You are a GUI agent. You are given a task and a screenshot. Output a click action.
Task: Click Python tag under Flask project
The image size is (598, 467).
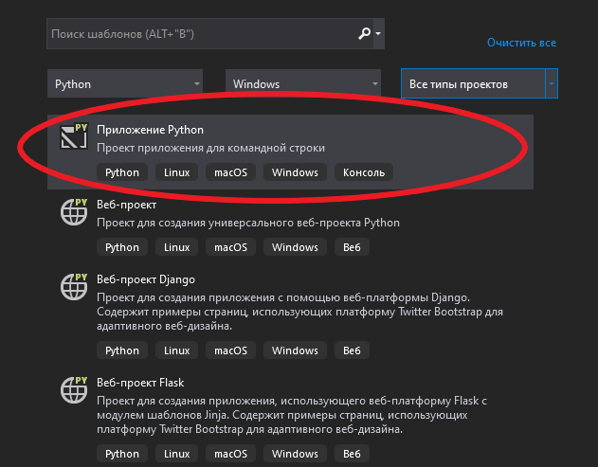(x=122, y=454)
